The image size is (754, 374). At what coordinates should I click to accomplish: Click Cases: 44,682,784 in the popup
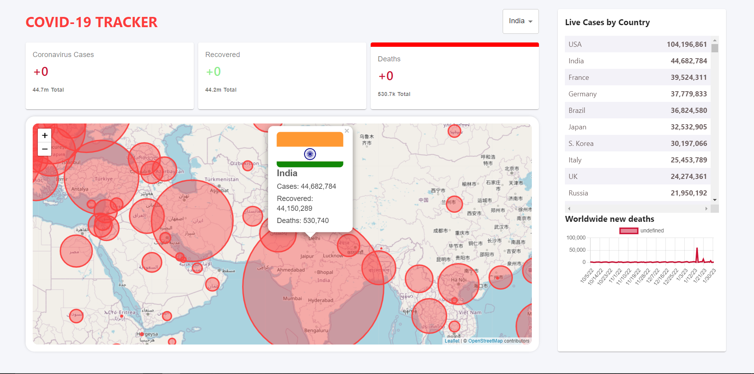click(306, 186)
